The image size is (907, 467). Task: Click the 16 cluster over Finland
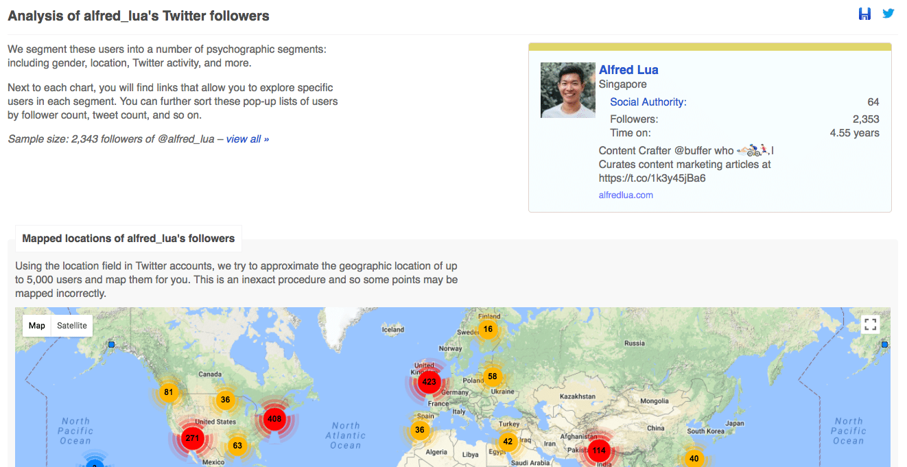[488, 329]
